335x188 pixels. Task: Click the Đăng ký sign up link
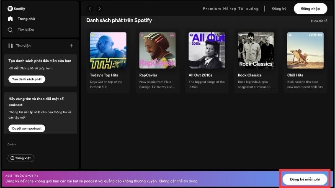tap(279, 8)
